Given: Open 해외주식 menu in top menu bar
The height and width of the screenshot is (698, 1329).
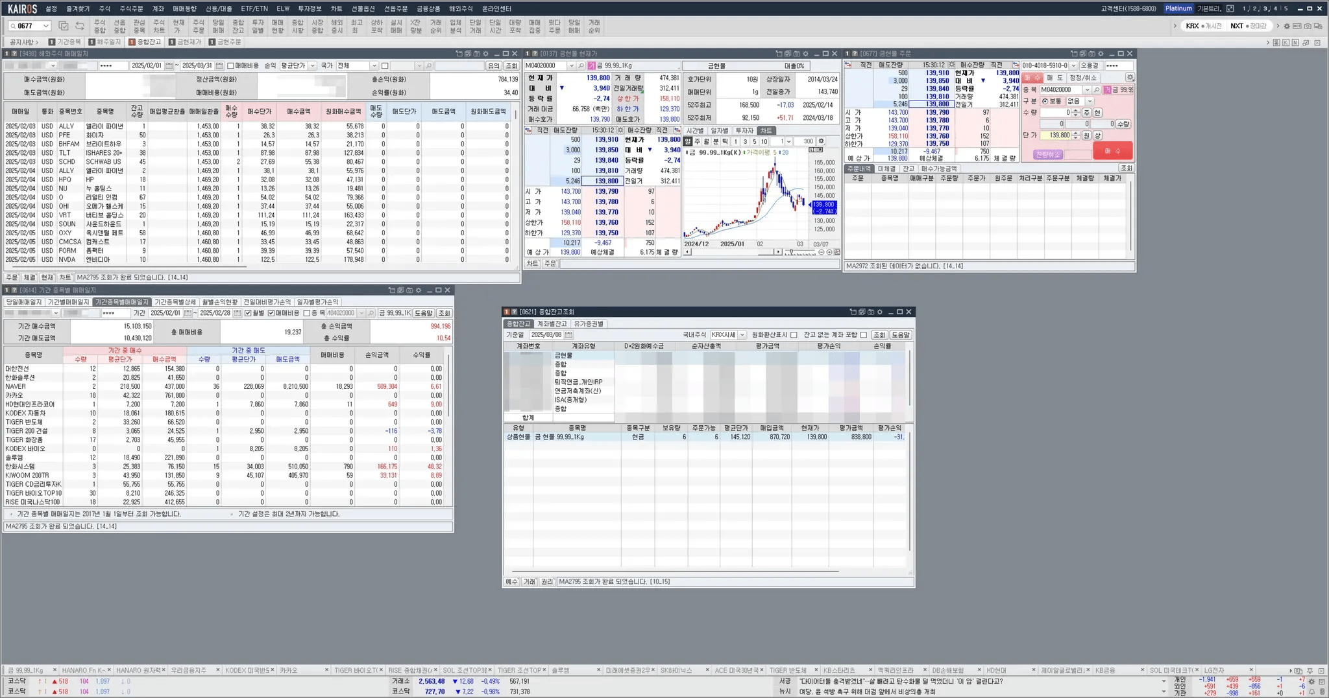Looking at the screenshot, I should point(461,8).
